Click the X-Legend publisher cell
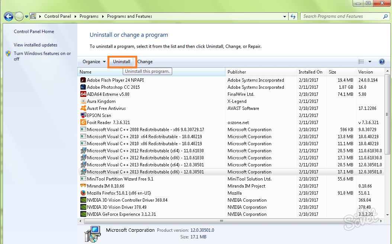The width and height of the screenshot is (392, 244). click(237, 101)
